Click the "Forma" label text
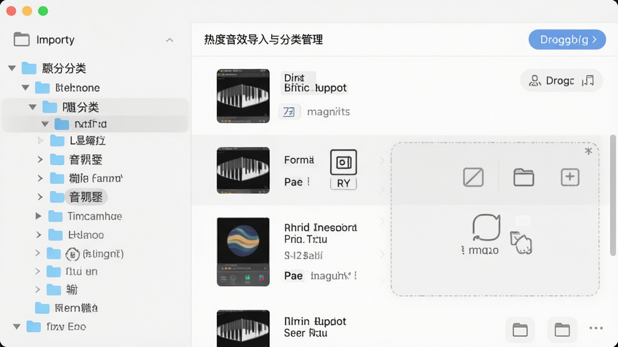 coord(299,160)
